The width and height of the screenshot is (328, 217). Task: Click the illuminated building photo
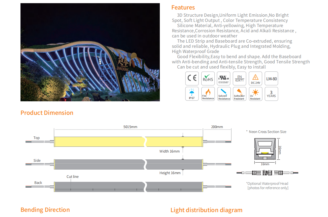[x=90, y=52]
